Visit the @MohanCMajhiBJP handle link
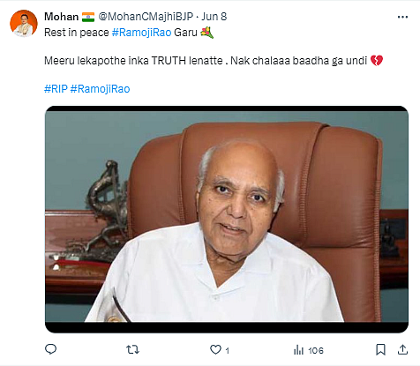420x366 pixels. (146, 17)
